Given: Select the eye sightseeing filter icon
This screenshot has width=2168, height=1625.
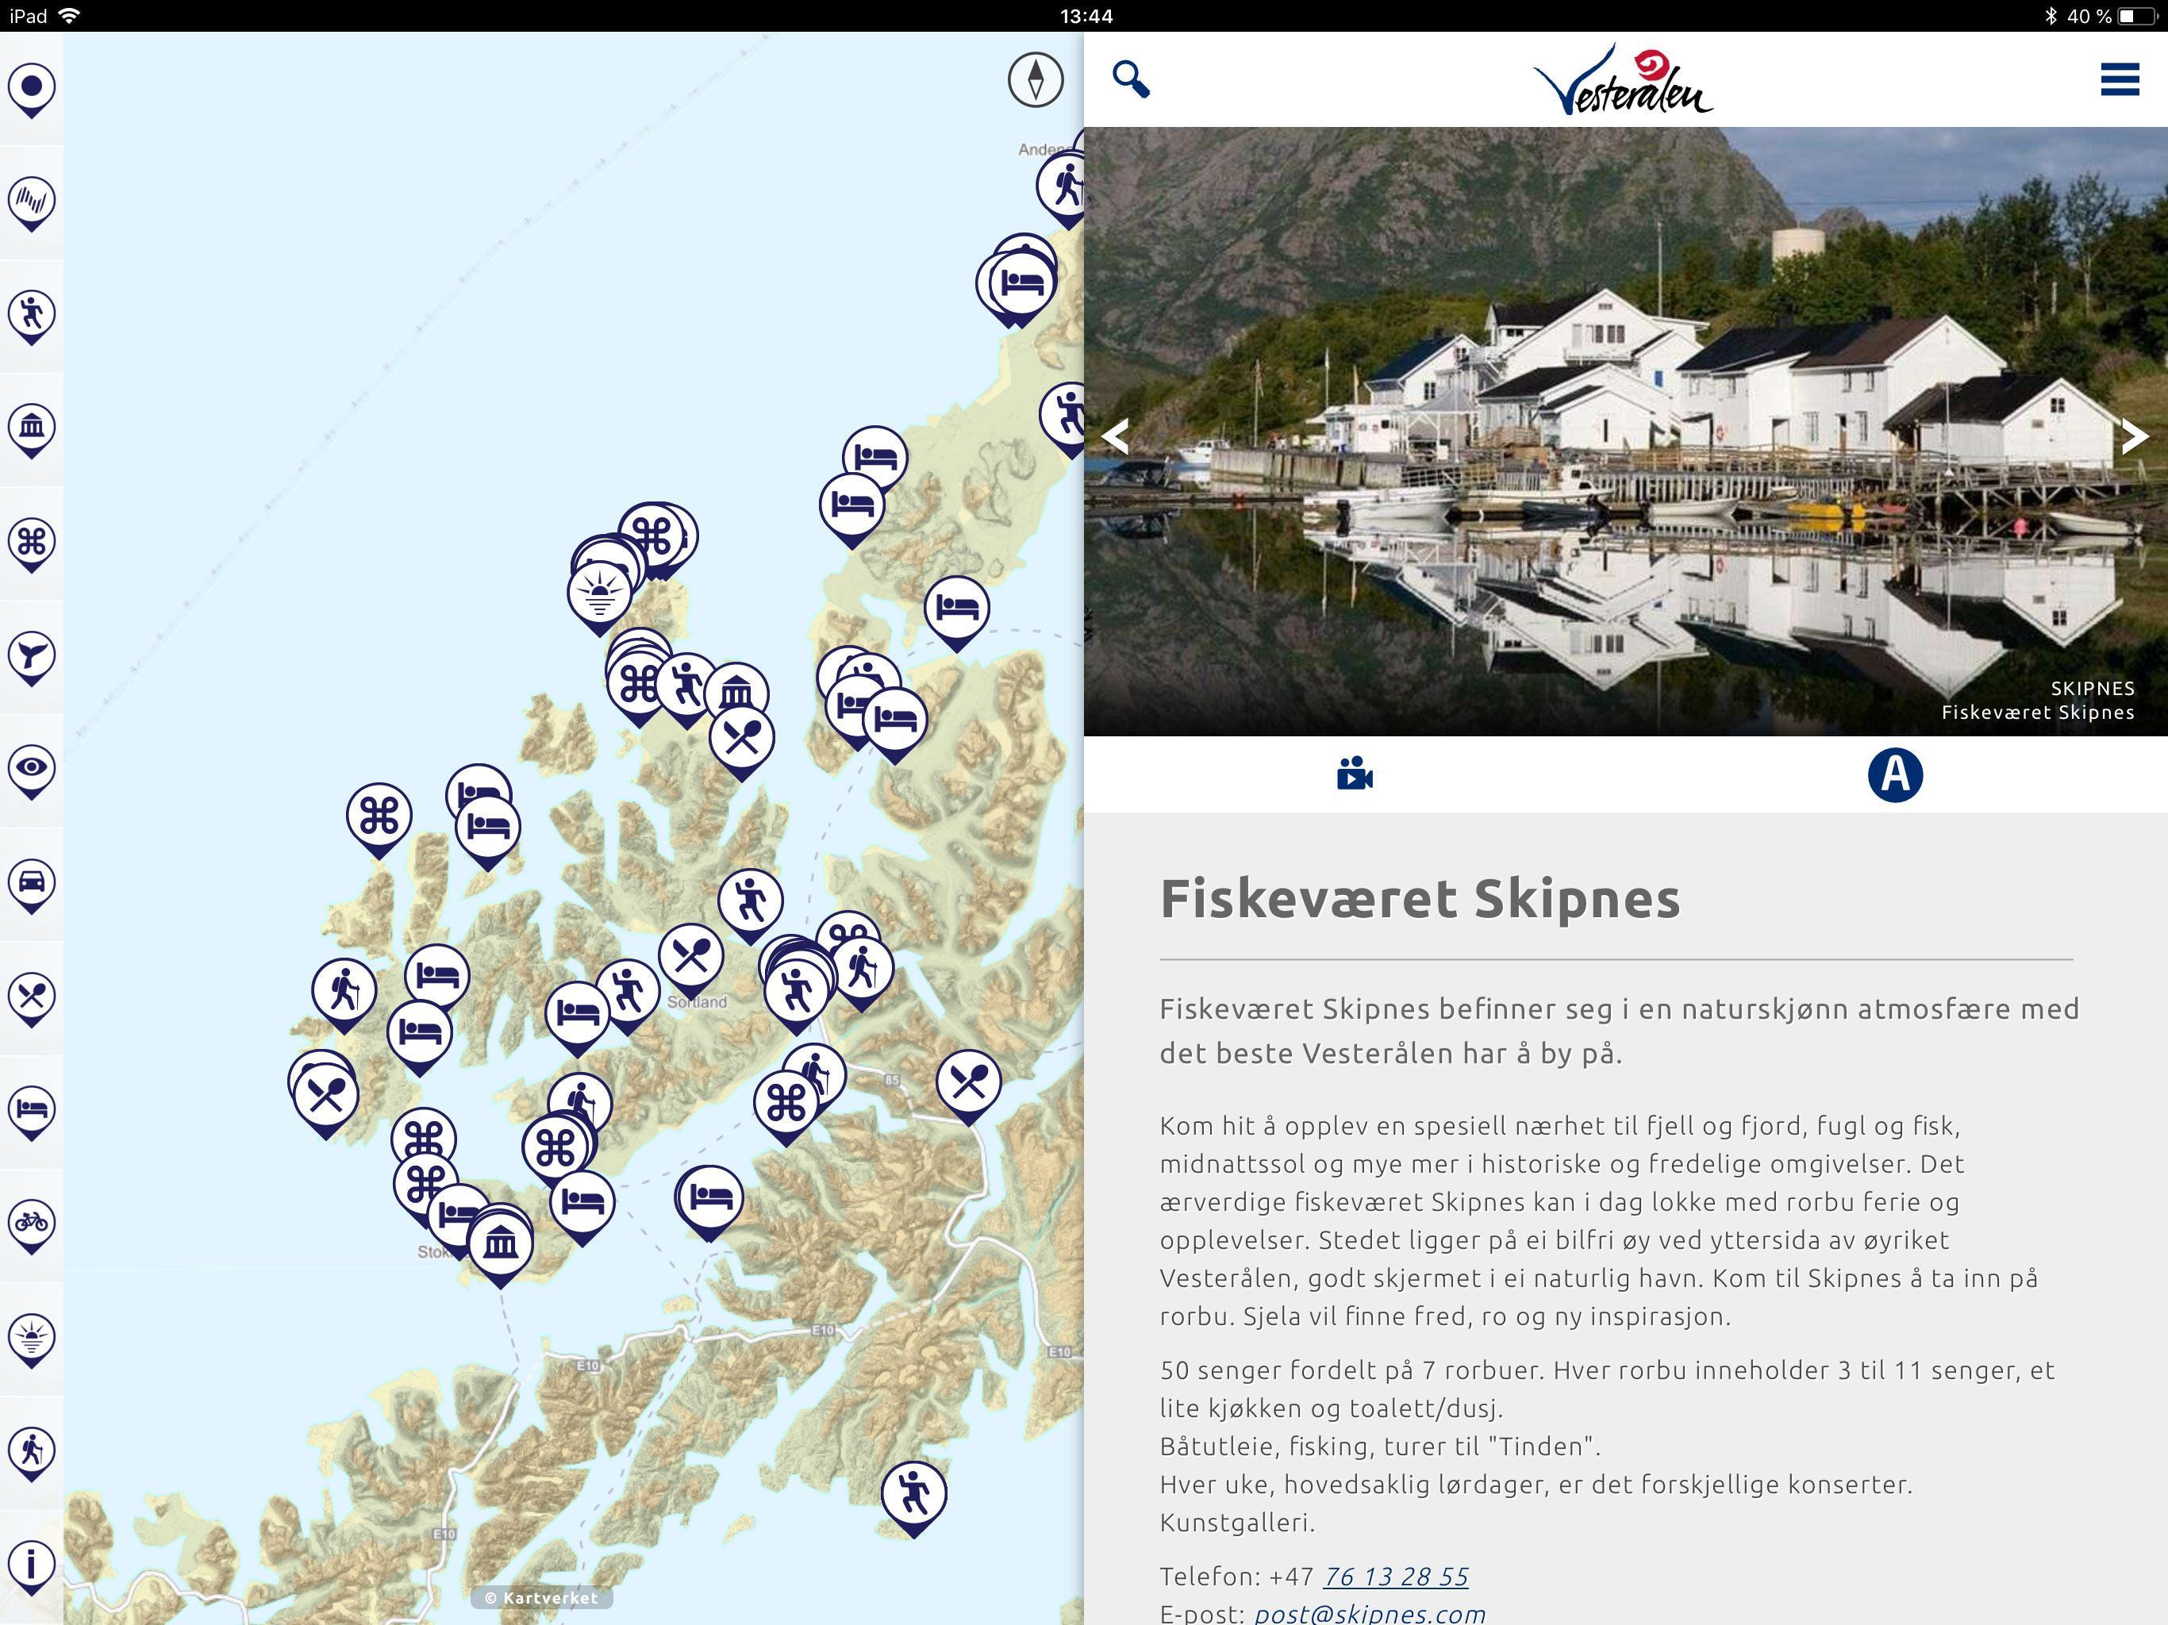Looking at the screenshot, I should click(32, 771).
